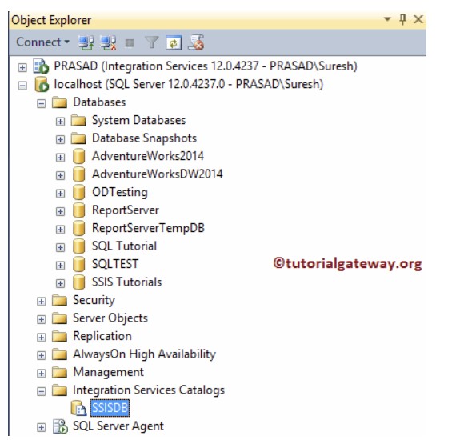
Task: Click the ODTesting database cylinder icon
Action: click(78, 192)
